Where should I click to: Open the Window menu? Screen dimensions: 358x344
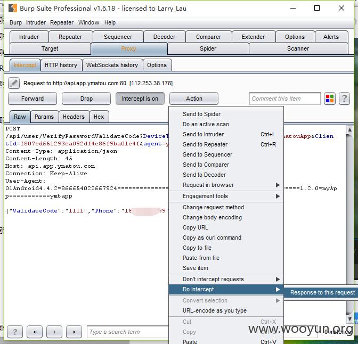click(x=88, y=22)
